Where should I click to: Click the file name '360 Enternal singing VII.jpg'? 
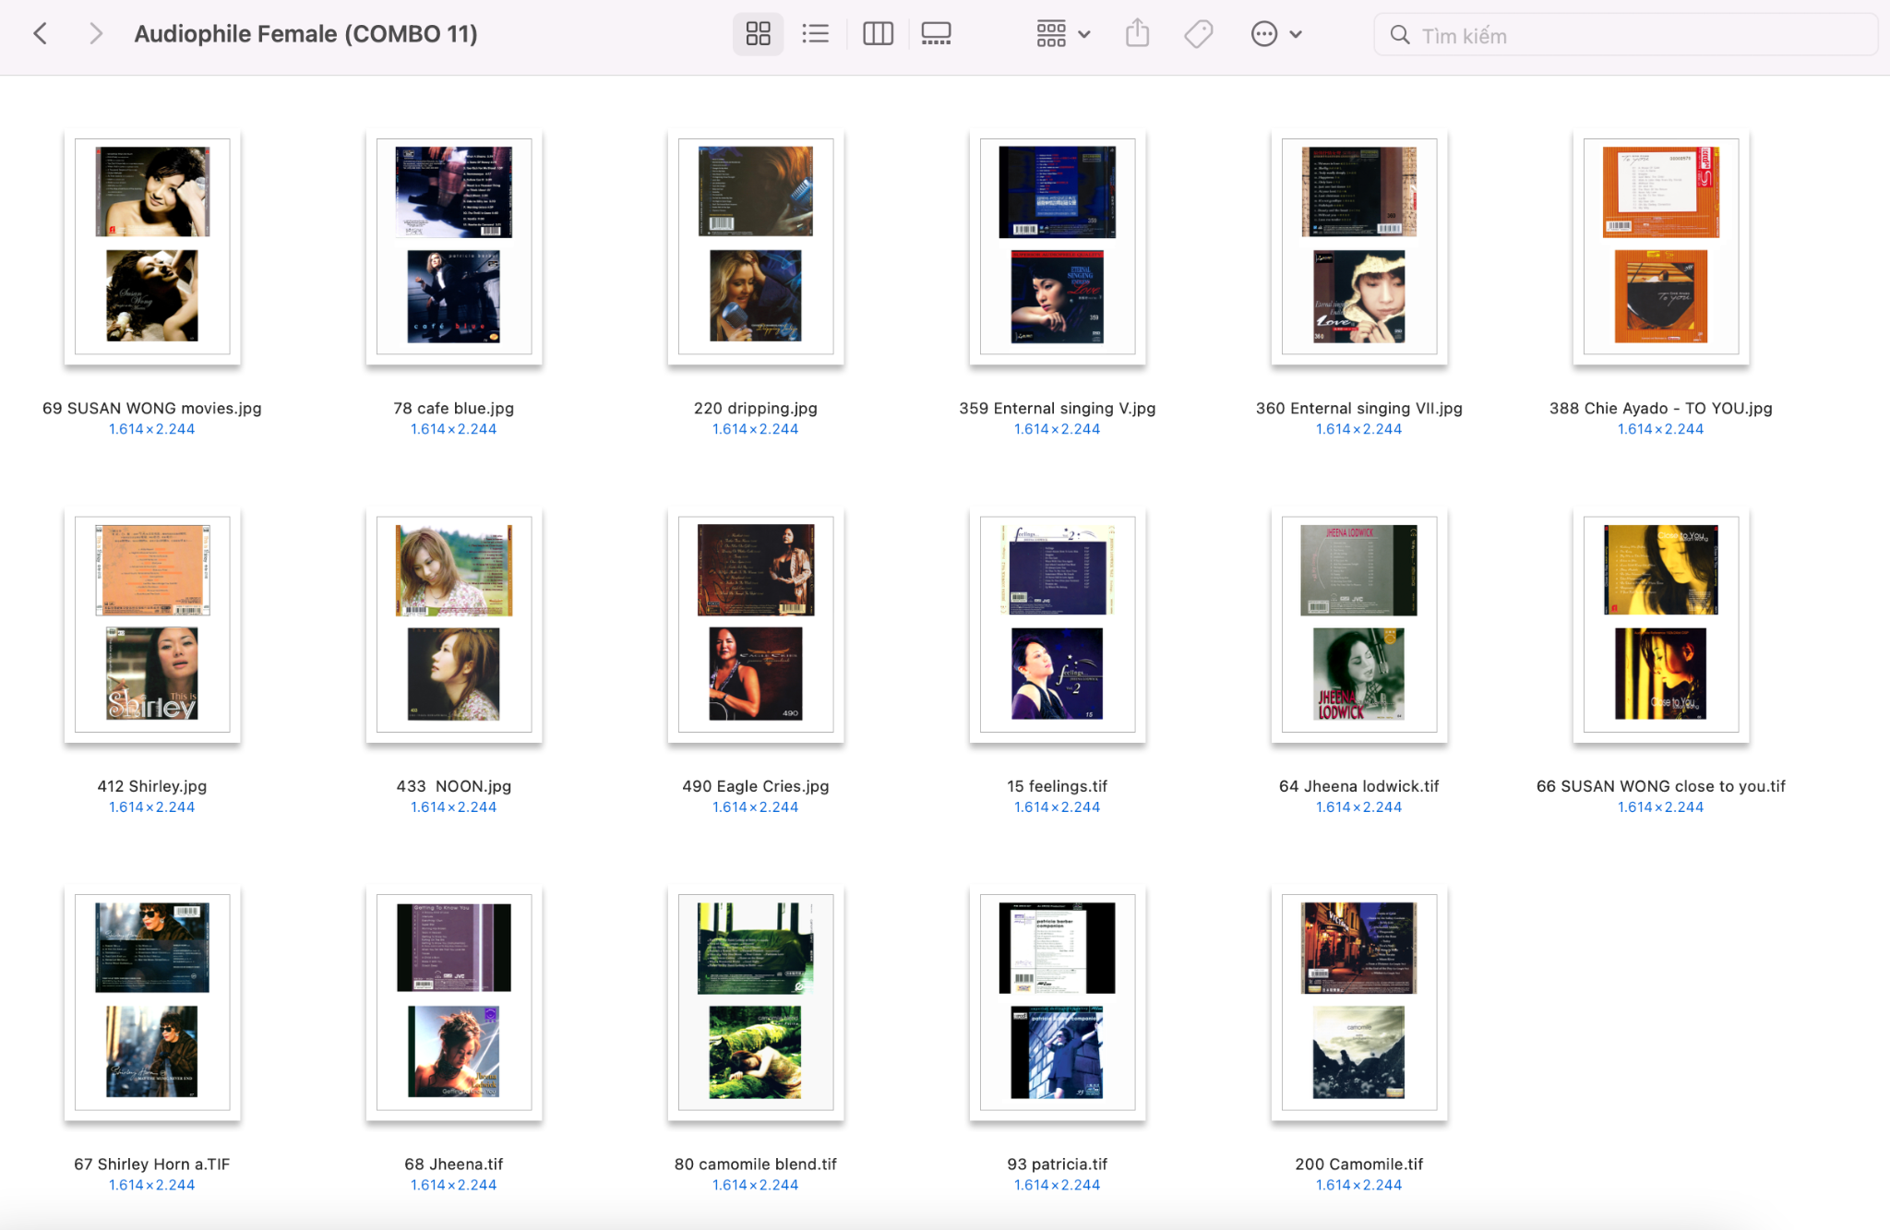pyautogui.click(x=1359, y=408)
